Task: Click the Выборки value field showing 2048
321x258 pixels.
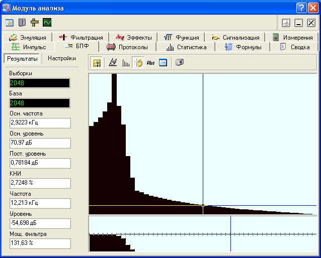Action: click(40, 83)
